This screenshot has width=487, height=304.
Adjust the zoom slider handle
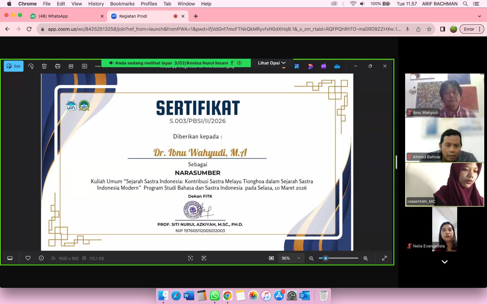point(326,258)
